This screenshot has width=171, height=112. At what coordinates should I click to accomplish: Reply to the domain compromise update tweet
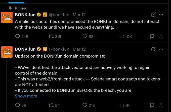pos(18,105)
